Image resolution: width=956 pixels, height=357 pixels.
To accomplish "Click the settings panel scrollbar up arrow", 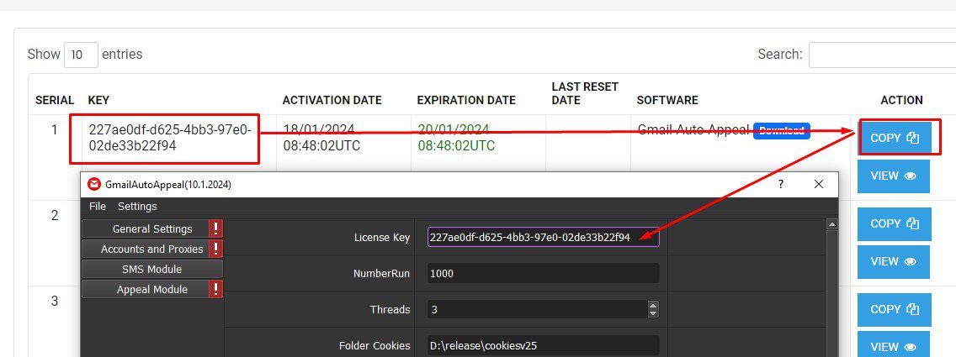I will click(831, 224).
